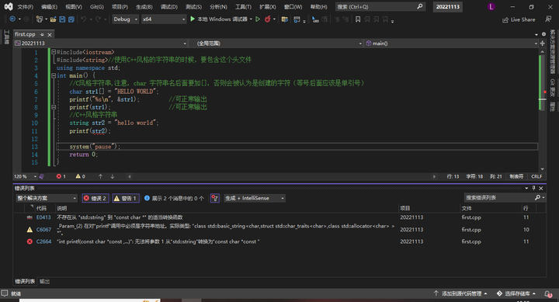The width and height of the screenshot is (559, 302).
Task: Click the yellow warning count indicator in editor strip
Action: point(80,176)
